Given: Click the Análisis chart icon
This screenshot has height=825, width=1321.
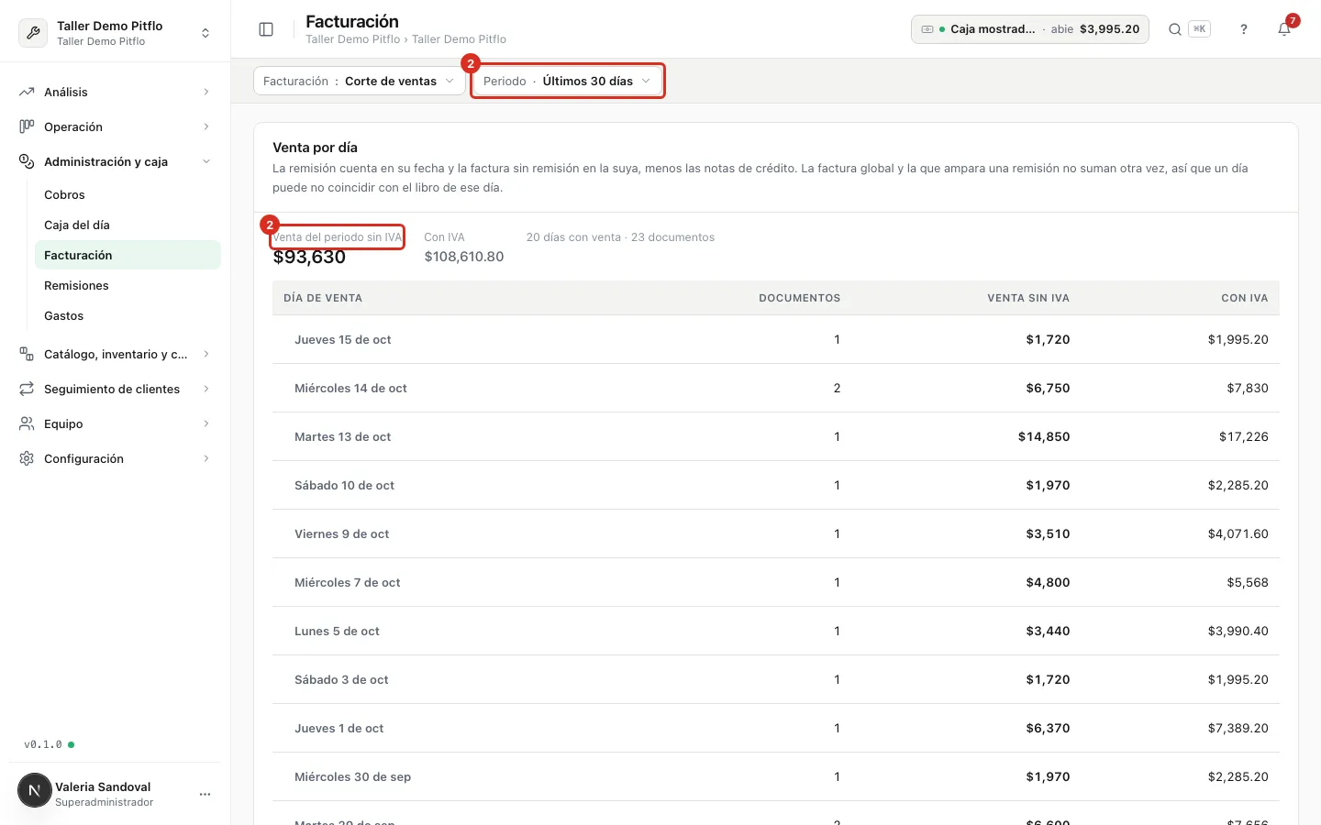Looking at the screenshot, I should tap(27, 92).
